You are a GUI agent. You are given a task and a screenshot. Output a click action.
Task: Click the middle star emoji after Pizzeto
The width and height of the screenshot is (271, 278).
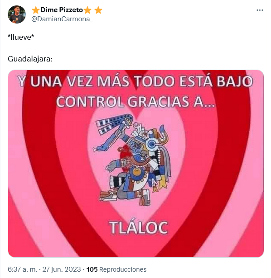(87, 10)
